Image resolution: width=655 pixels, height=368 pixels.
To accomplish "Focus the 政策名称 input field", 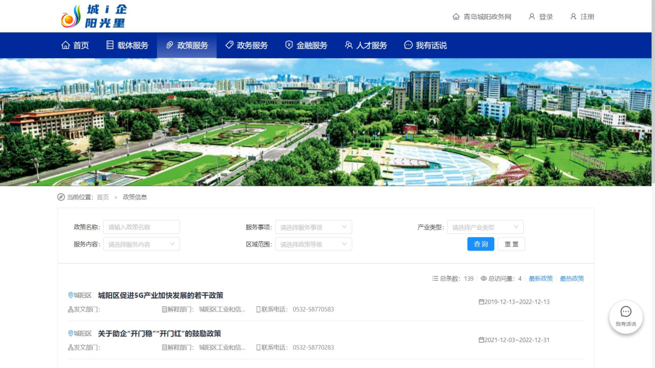I will point(141,227).
